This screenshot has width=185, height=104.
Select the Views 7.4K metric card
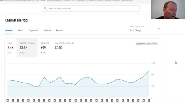10,48
